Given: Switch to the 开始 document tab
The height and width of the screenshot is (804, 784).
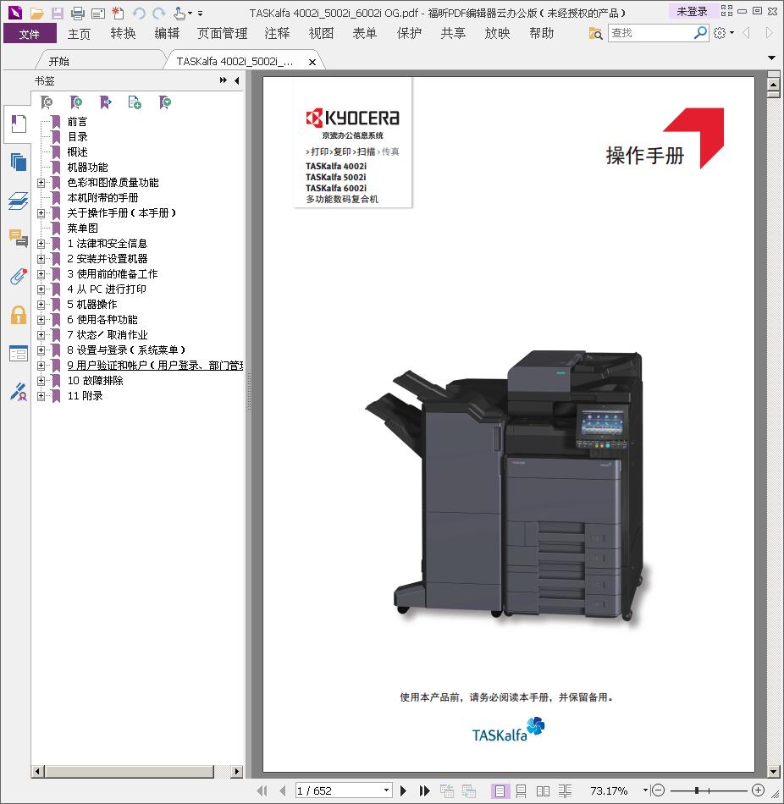Looking at the screenshot, I should 59,62.
